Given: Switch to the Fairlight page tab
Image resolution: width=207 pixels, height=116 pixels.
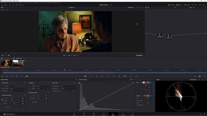Looking at the screenshot, I should tap(123, 114).
